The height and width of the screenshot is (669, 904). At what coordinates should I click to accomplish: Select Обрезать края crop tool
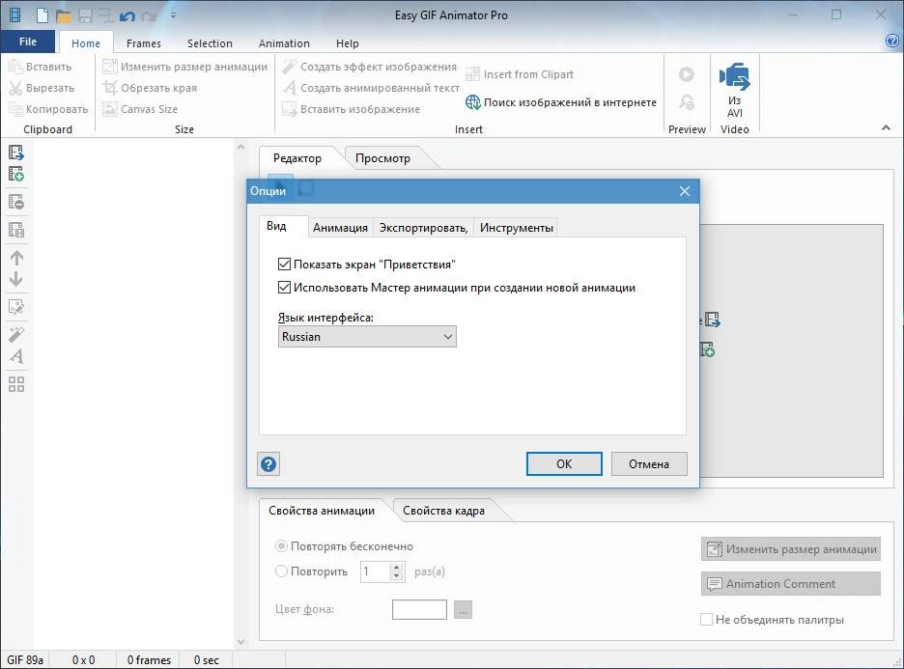pos(150,88)
